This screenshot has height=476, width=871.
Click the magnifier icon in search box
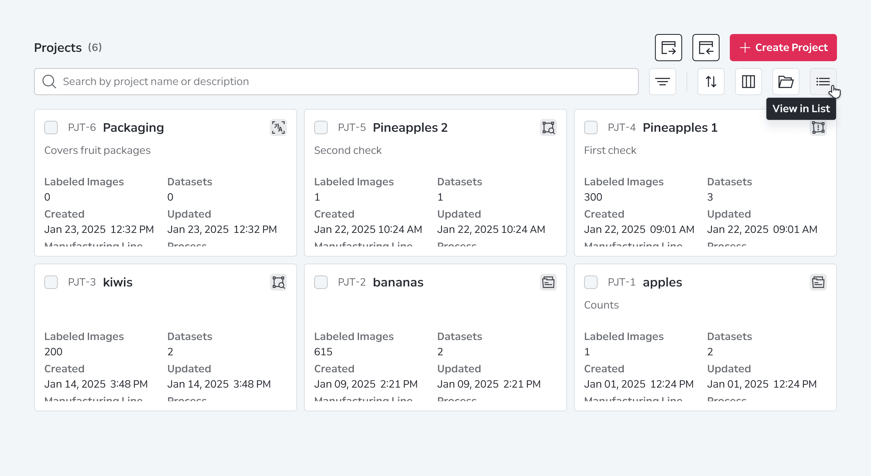coord(49,82)
